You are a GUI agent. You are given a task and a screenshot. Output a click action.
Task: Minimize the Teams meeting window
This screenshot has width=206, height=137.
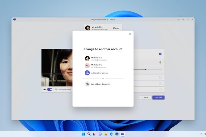coord(183,19)
